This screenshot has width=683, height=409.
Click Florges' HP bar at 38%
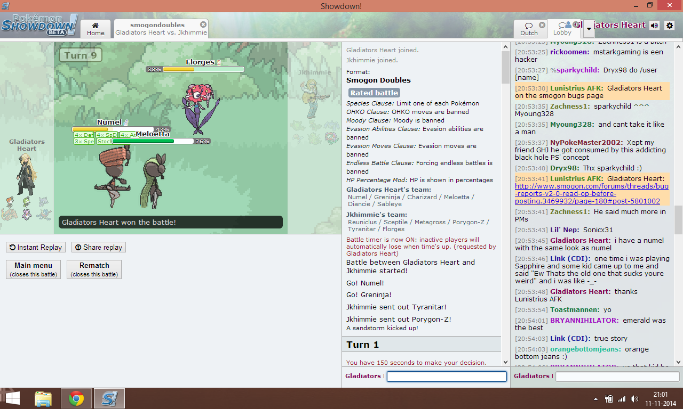tap(195, 69)
